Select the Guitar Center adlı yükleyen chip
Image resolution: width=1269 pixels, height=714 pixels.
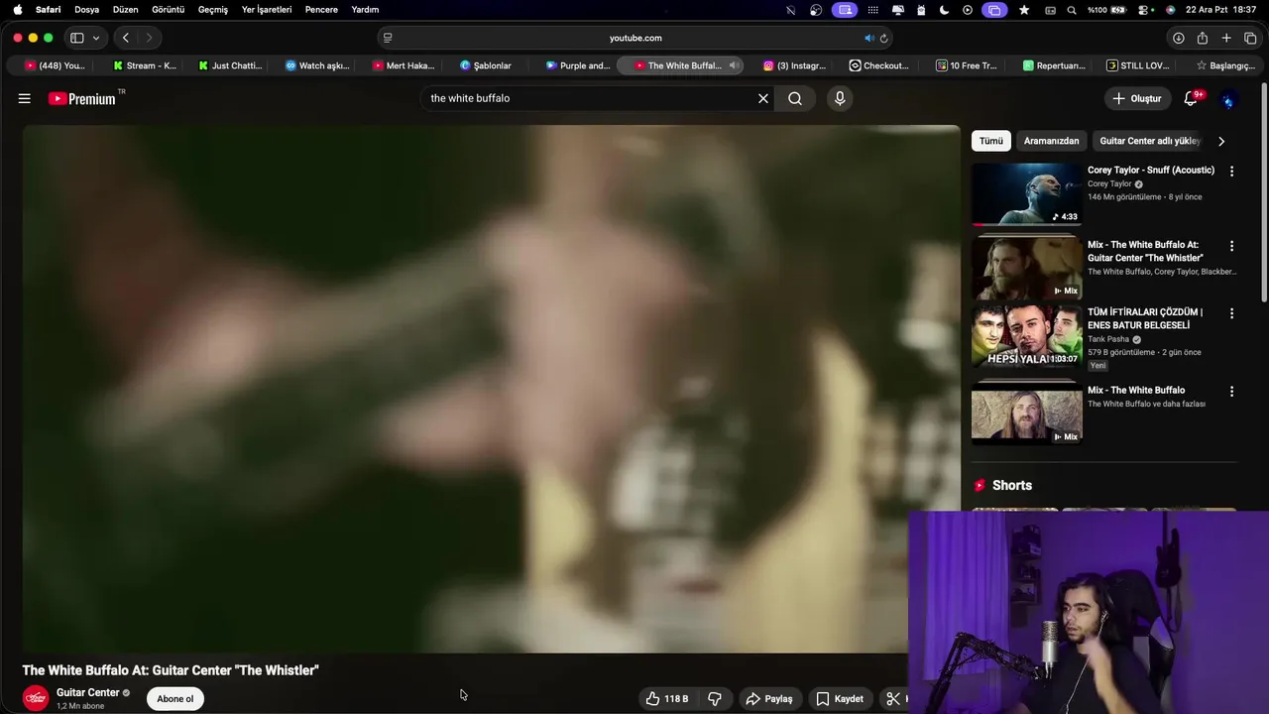pos(1150,141)
